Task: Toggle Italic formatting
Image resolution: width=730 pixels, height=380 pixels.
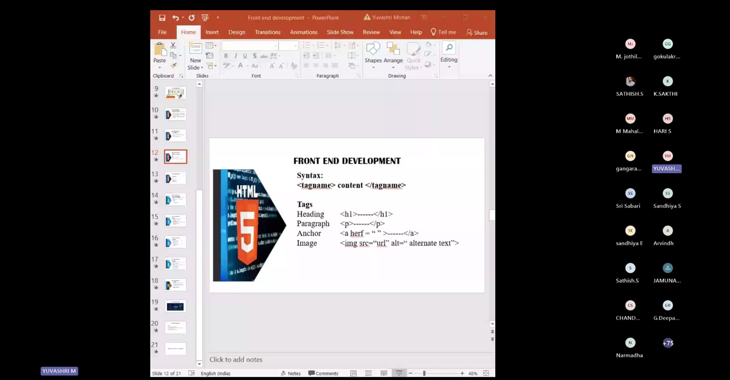Action: point(235,56)
